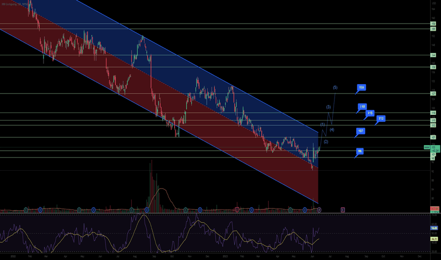Click the 2022 label on time axis
This screenshot has width=441, height=260.
coord(13,256)
